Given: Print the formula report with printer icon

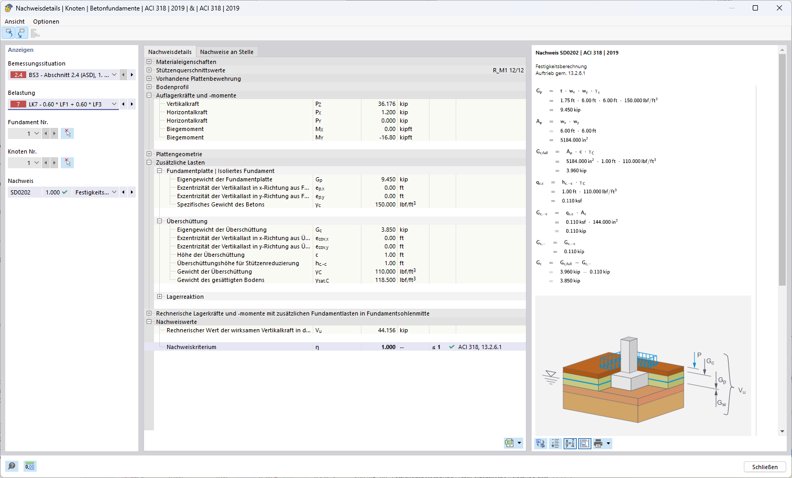Looking at the screenshot, I should pyautogui.click(x=598, y=443).
